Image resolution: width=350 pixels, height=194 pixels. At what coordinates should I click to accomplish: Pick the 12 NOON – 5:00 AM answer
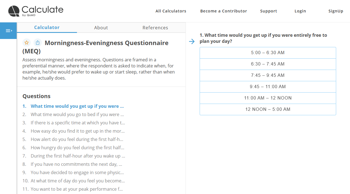point(268,109)
